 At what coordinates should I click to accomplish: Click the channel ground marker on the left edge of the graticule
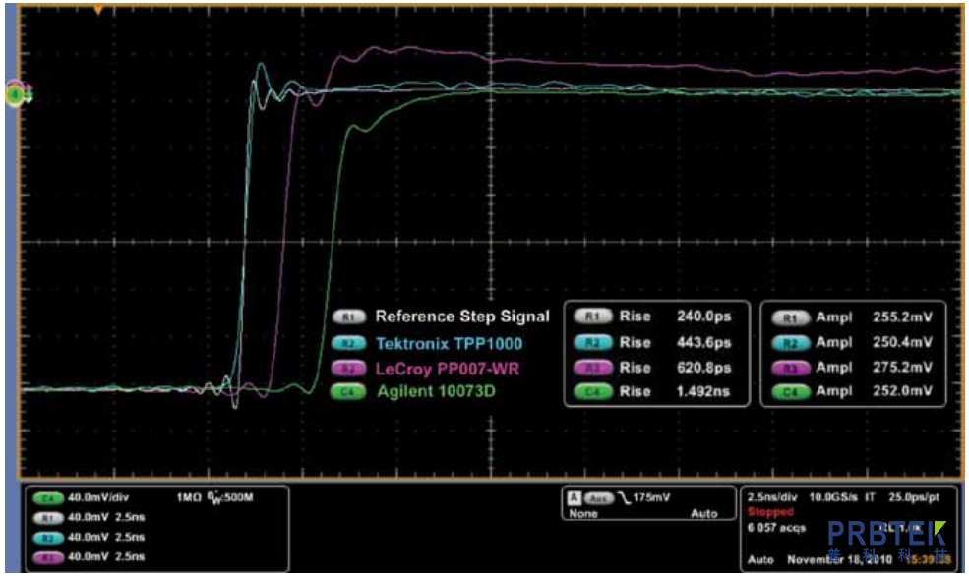[x=16, y=94]
